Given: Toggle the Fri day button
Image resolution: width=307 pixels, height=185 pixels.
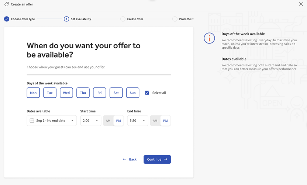Looking at the screenshot, I should click(x=100, y=92).
